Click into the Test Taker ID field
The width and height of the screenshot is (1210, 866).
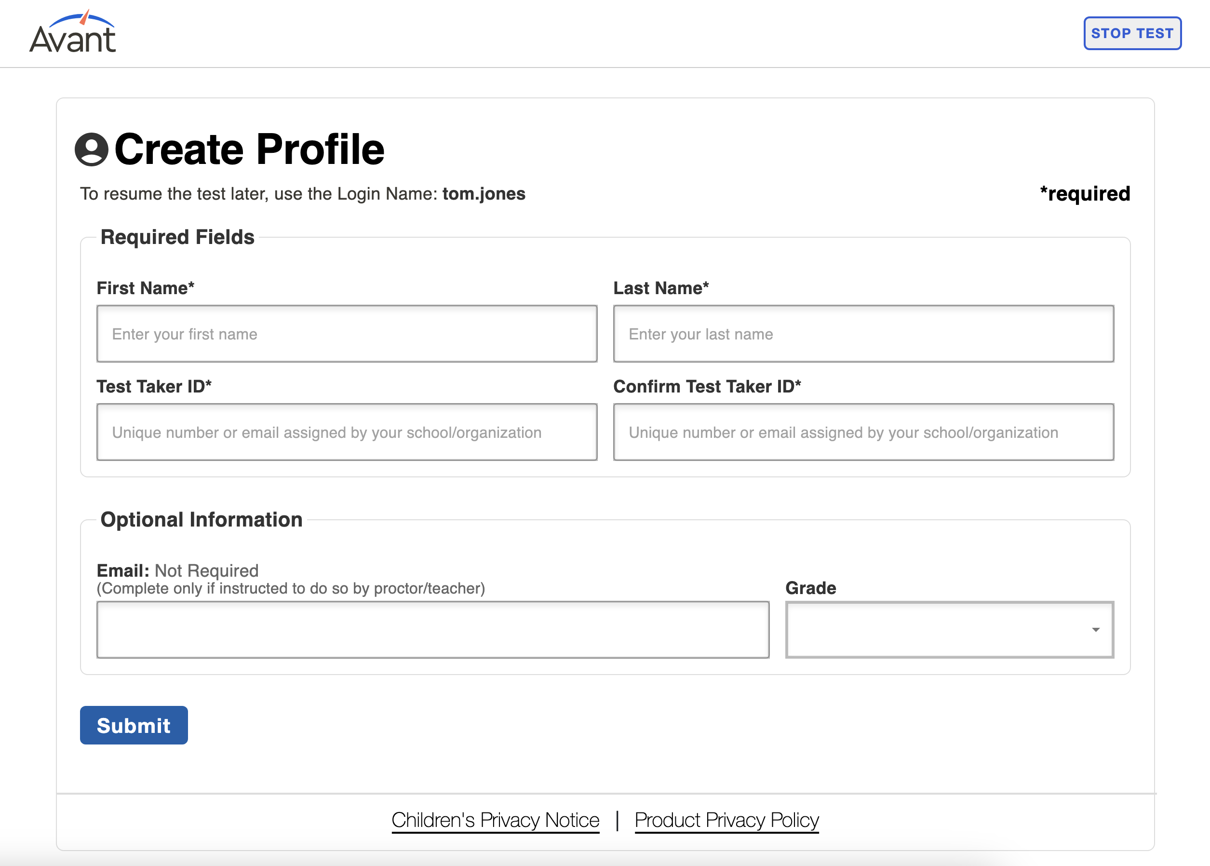click(347, 432)
